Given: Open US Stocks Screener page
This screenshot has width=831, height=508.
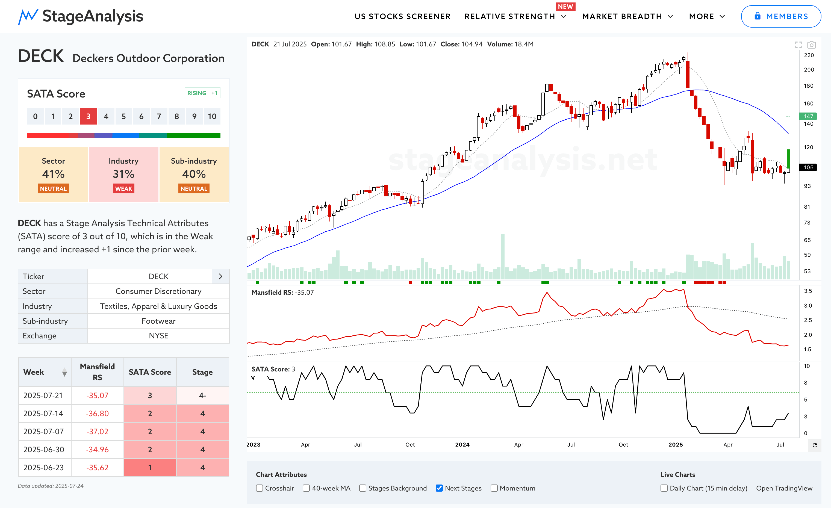Looking at the screenshot, I should 402,16.
